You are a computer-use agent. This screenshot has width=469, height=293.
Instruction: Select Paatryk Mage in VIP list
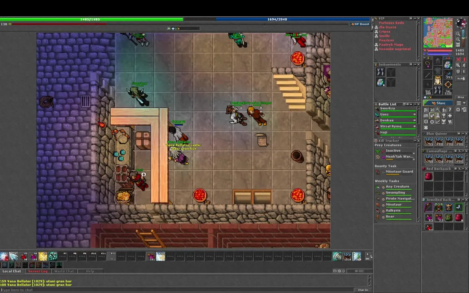[391, 45]
